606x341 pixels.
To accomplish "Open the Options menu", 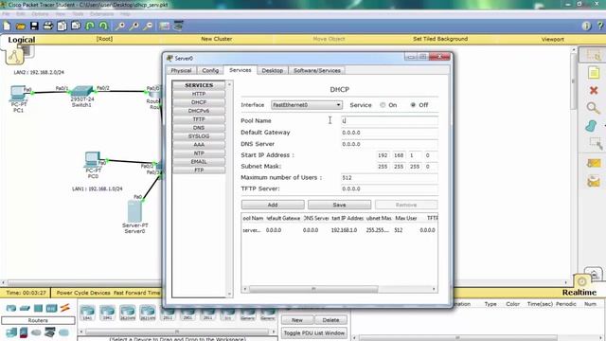I will point(40,14).
